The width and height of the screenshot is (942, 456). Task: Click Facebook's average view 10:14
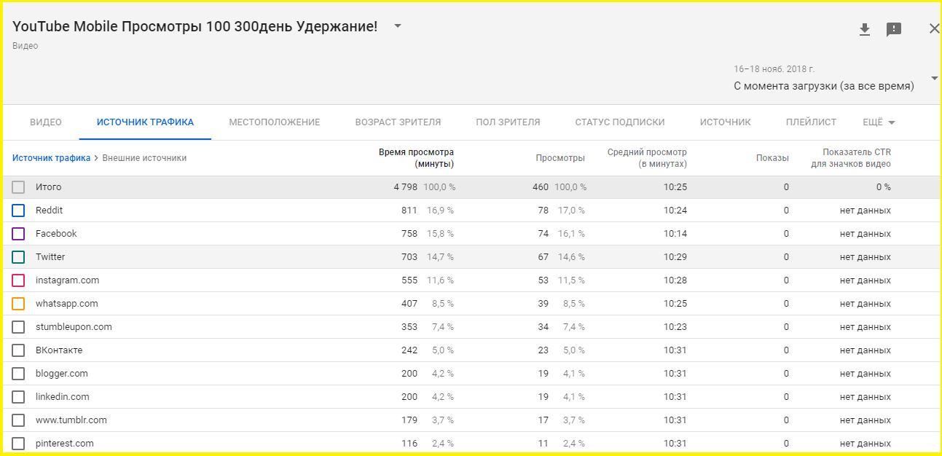(x=675, y=234)
